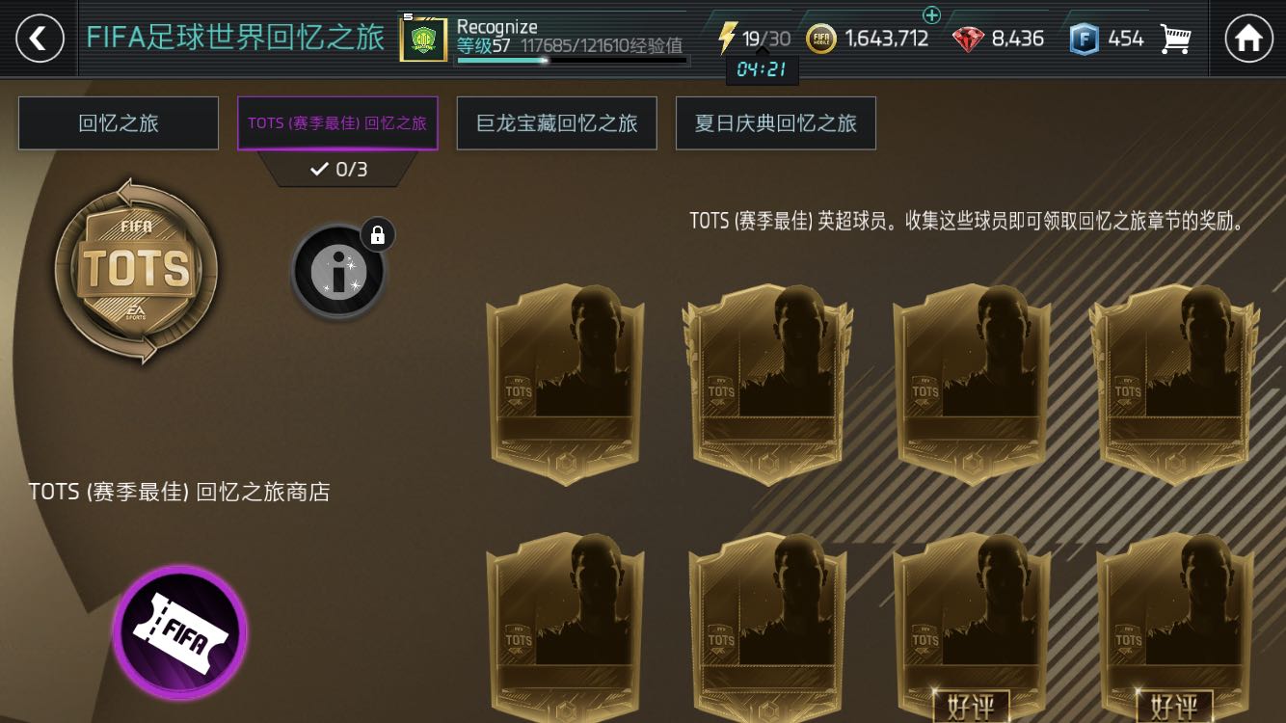The width and height of the screenshot is (1286, 723).
Task: Open the purple FIFA ticket shop
Action: 180,632
